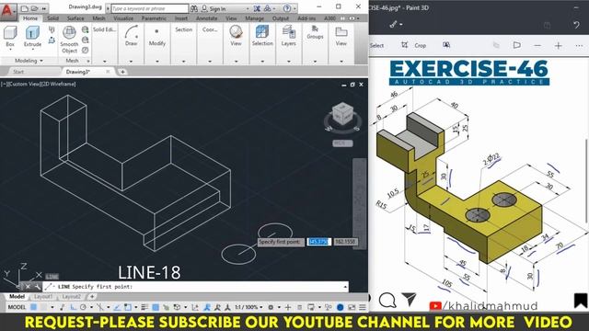Select the Box modeling tool
This screenshot has width=589, height=331.
[10, 36]
